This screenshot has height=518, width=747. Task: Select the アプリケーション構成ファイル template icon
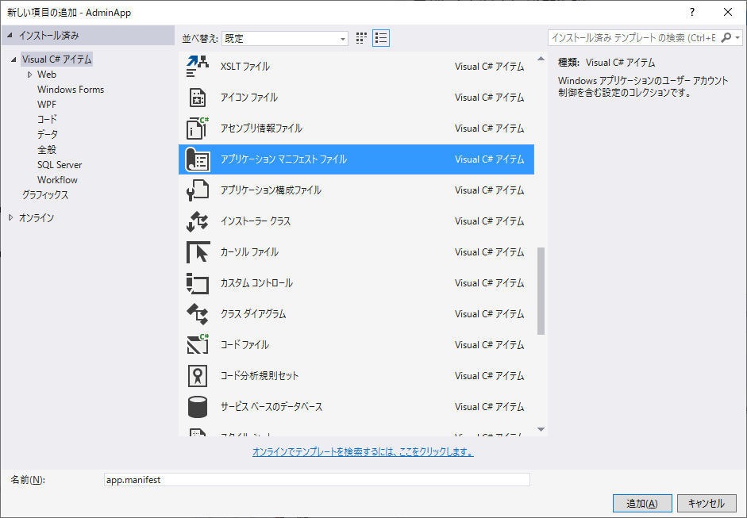pos(195,190)
